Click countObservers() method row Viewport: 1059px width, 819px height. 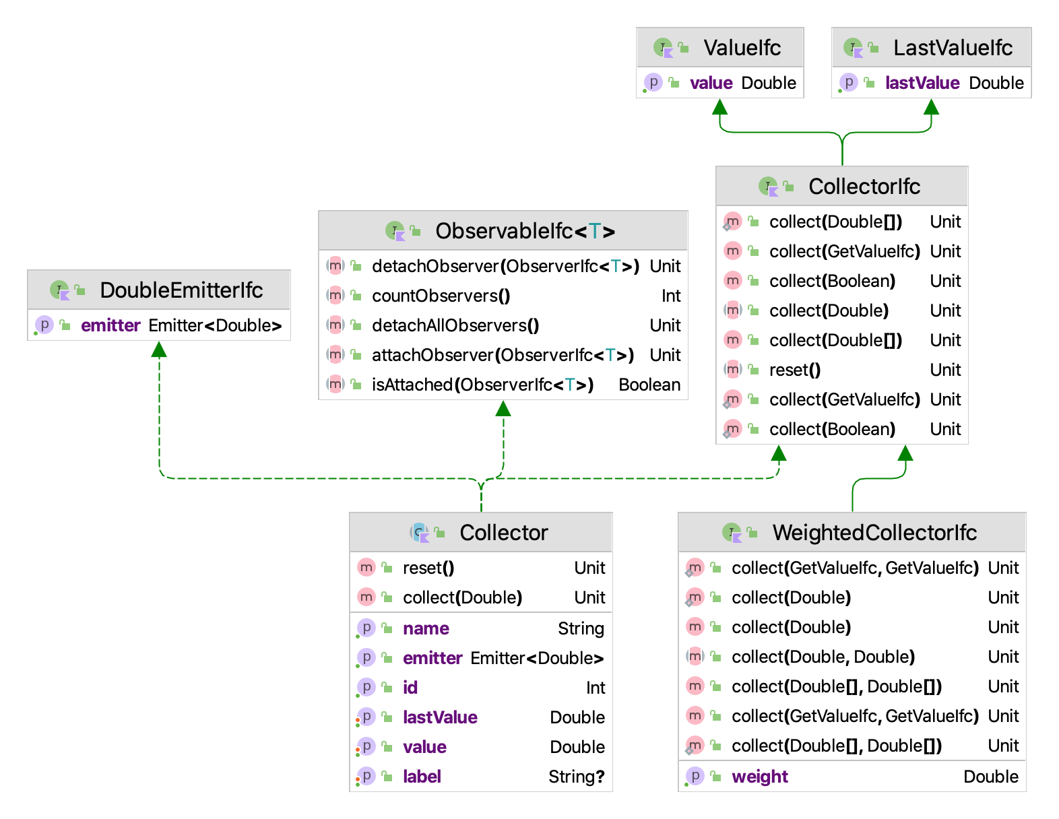click(x=503, y=296)
